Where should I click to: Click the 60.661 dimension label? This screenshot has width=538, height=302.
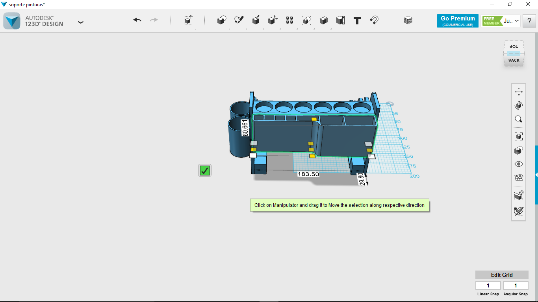pos(245,128)
